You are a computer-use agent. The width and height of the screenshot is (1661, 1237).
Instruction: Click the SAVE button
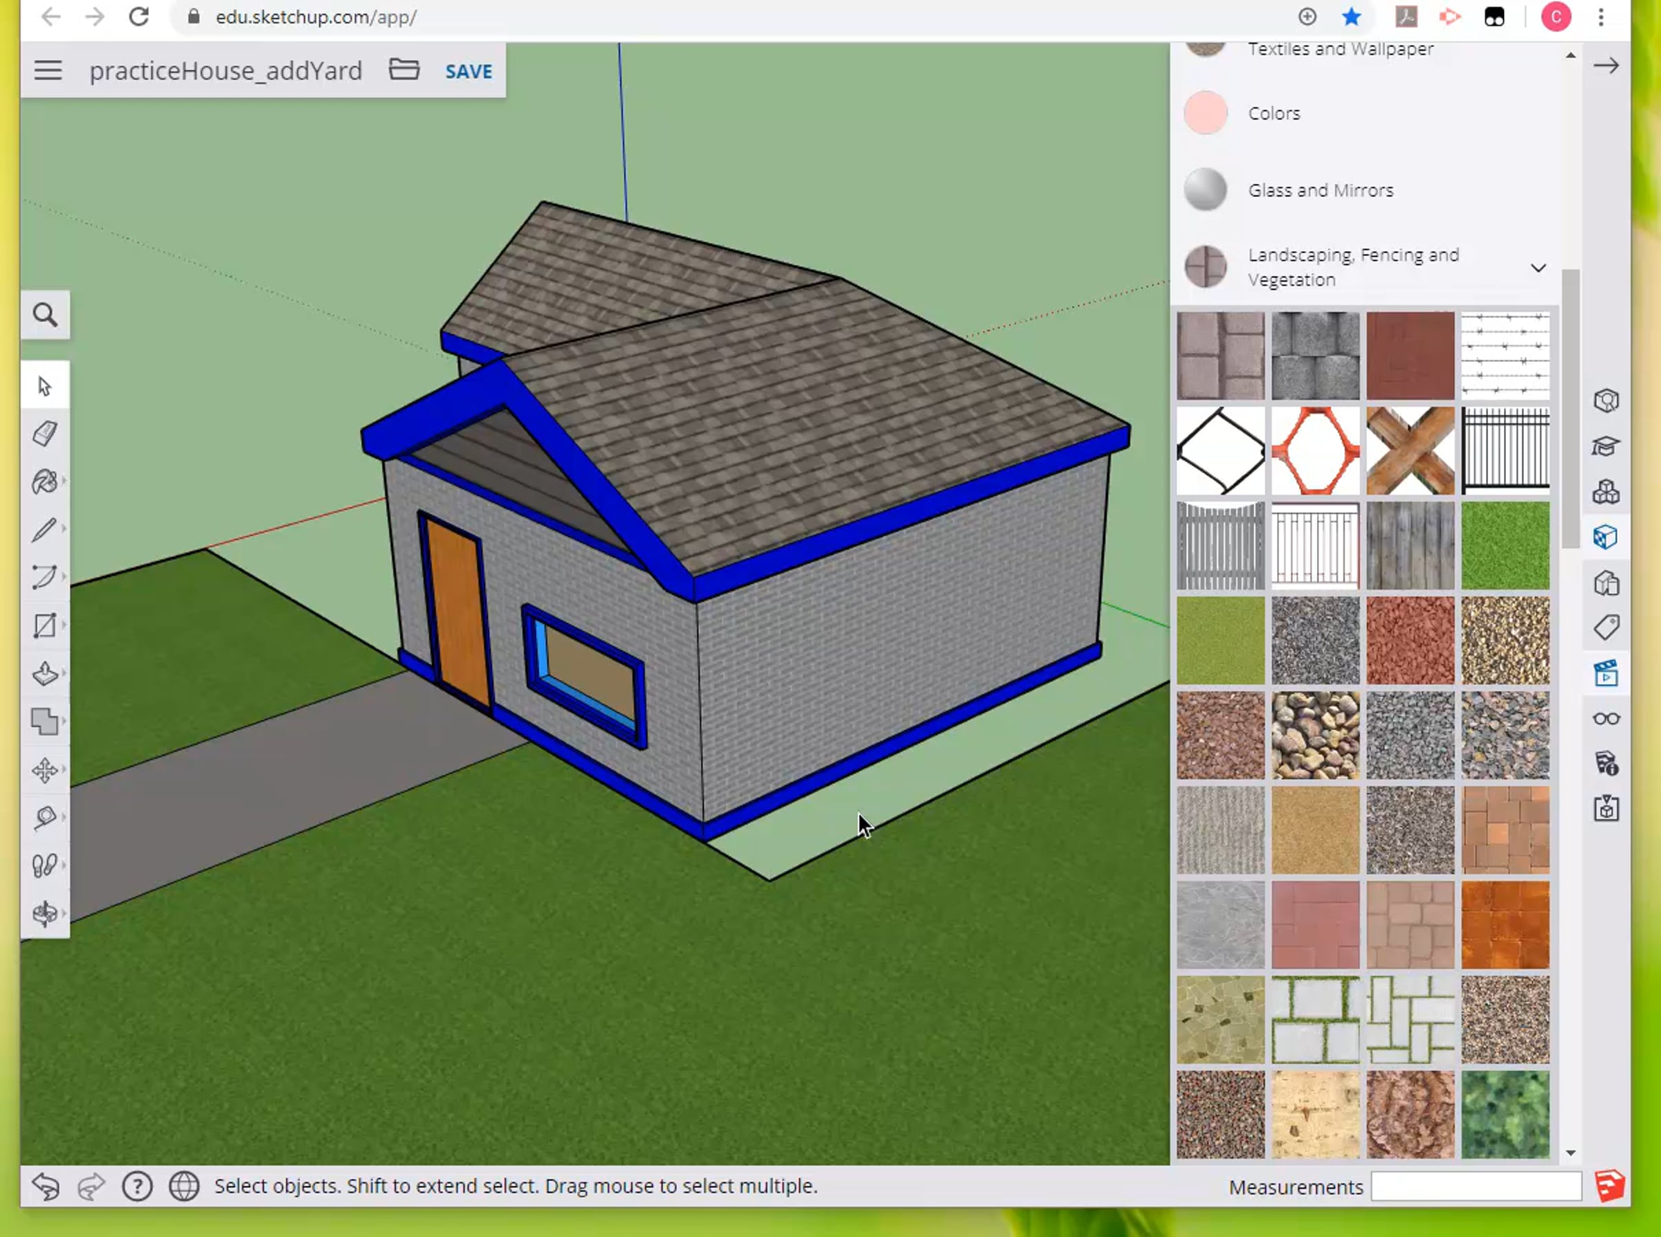coord(469,71)
